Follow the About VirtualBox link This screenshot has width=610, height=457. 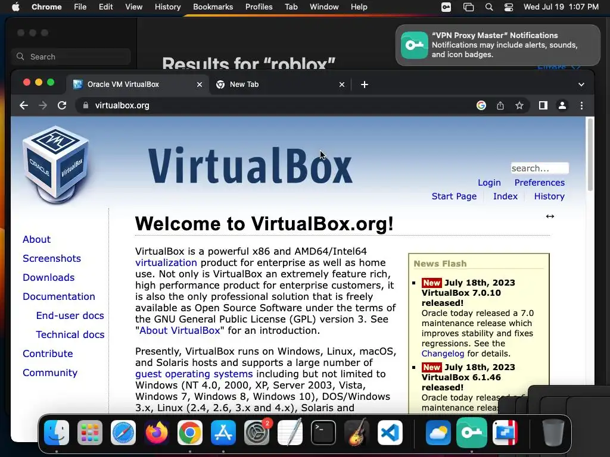180,331
